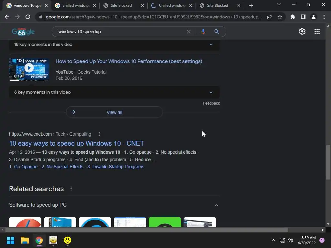Image resolution: width=331 pixels, height=248 pixels.
Task: Click the View all videos button
Action: coord(114,112)
